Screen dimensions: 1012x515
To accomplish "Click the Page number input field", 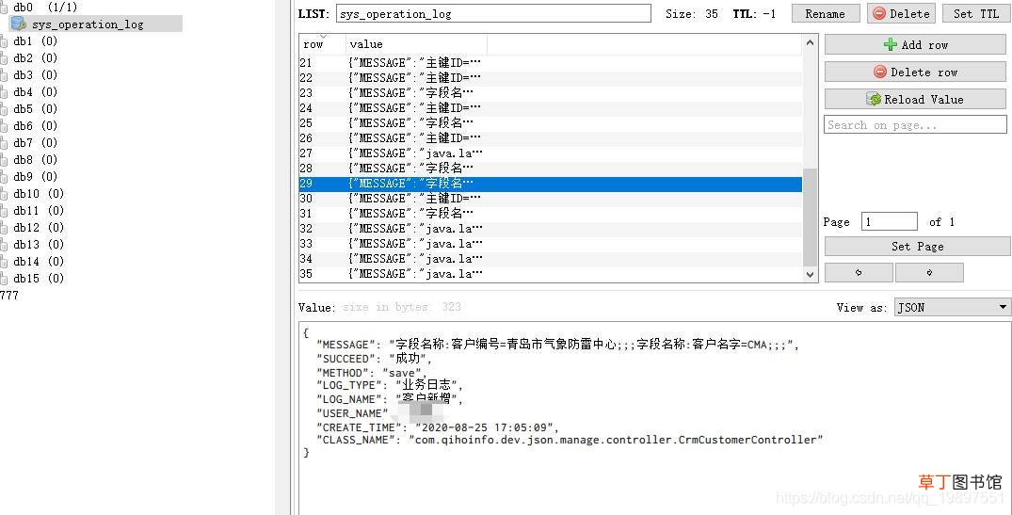I will coord(890,221).
